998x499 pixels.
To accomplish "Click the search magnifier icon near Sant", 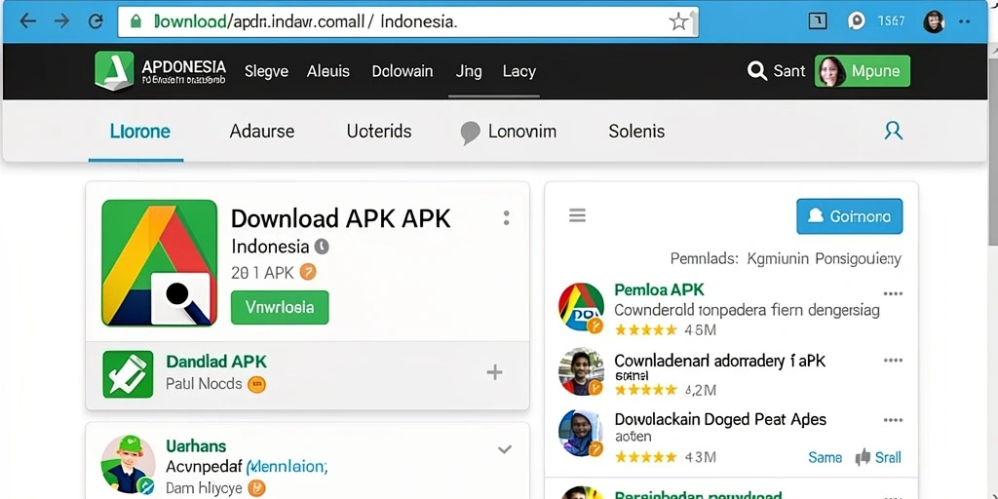I will [756, 71].
